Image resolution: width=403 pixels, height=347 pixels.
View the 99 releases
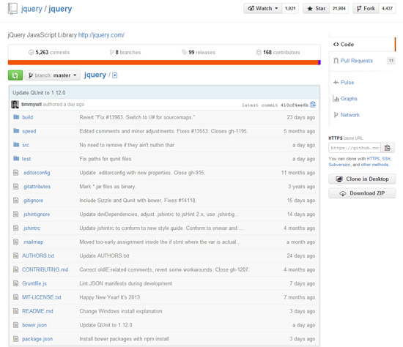[x=198, y=53]
